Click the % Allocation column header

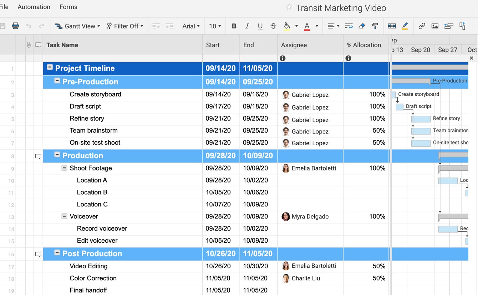(x=366, y=45)
